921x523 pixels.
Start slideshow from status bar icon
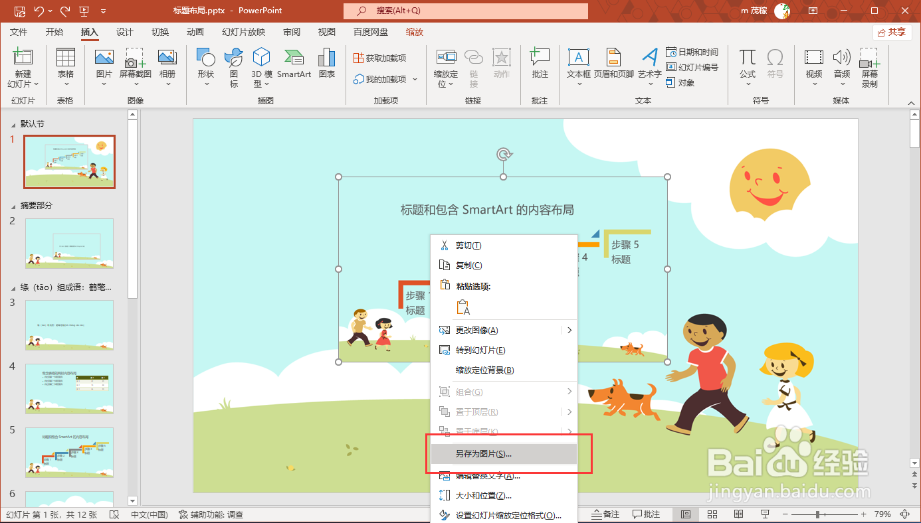click(765, 514)
